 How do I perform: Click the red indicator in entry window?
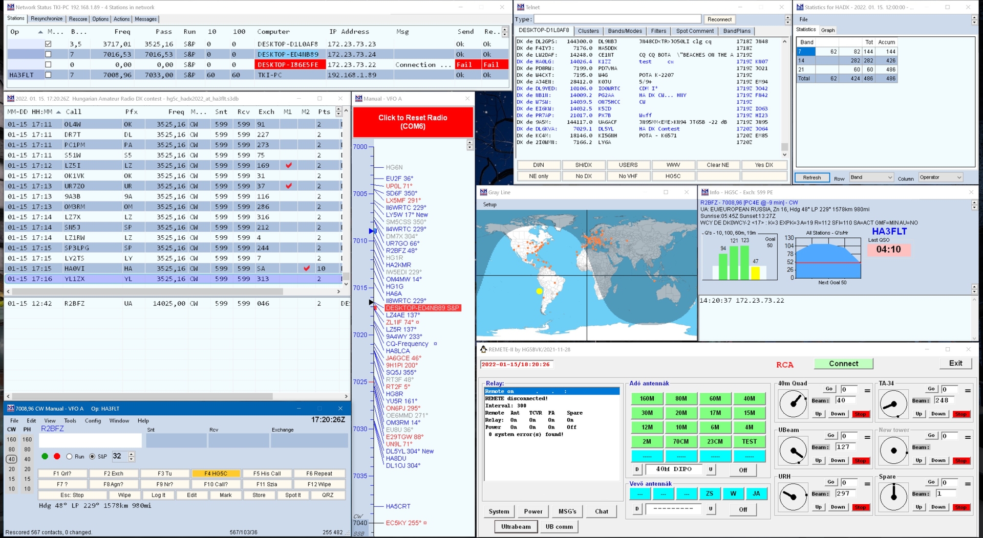pos(57,456)
